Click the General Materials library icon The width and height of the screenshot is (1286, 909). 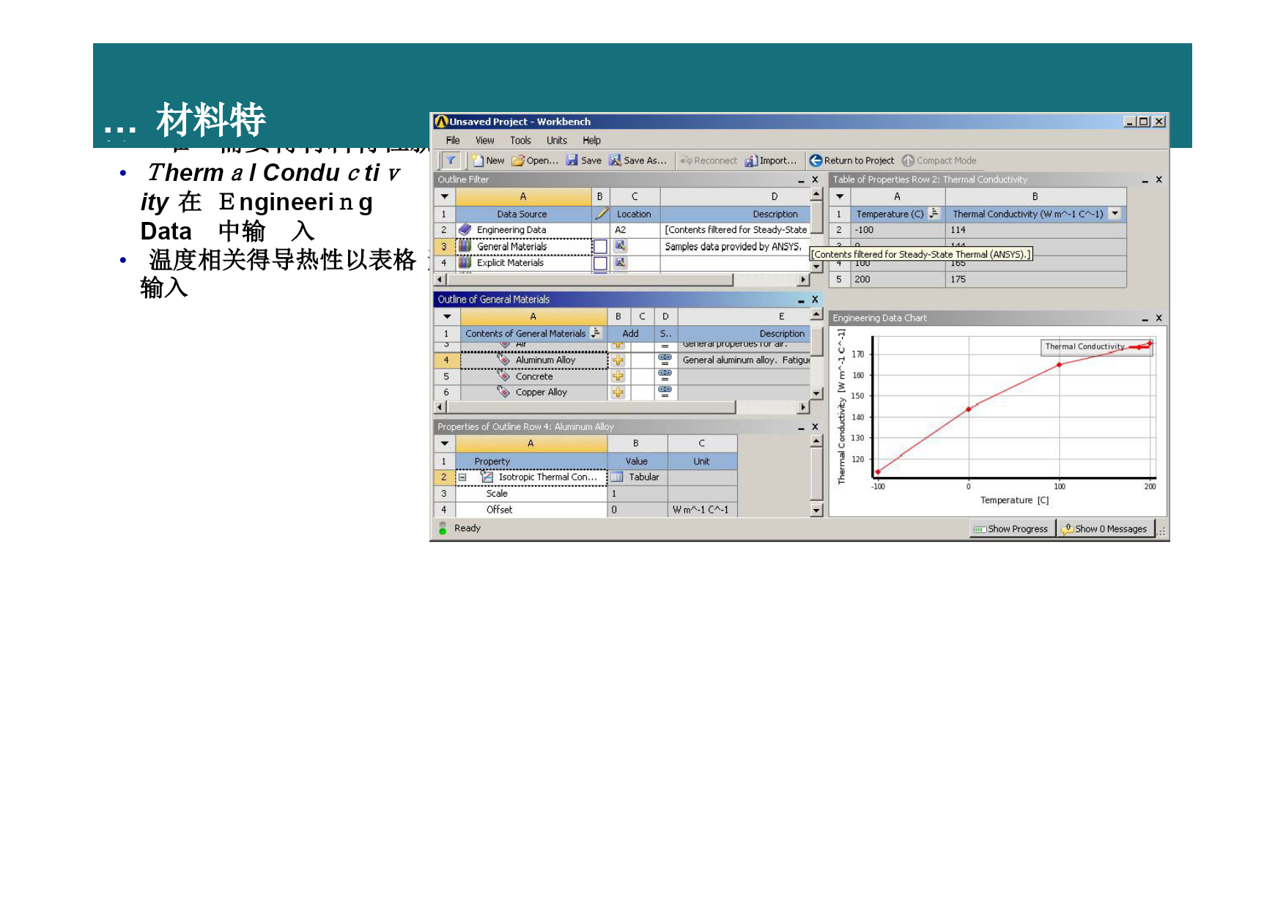pyautogui.click(x=465, y=246)
